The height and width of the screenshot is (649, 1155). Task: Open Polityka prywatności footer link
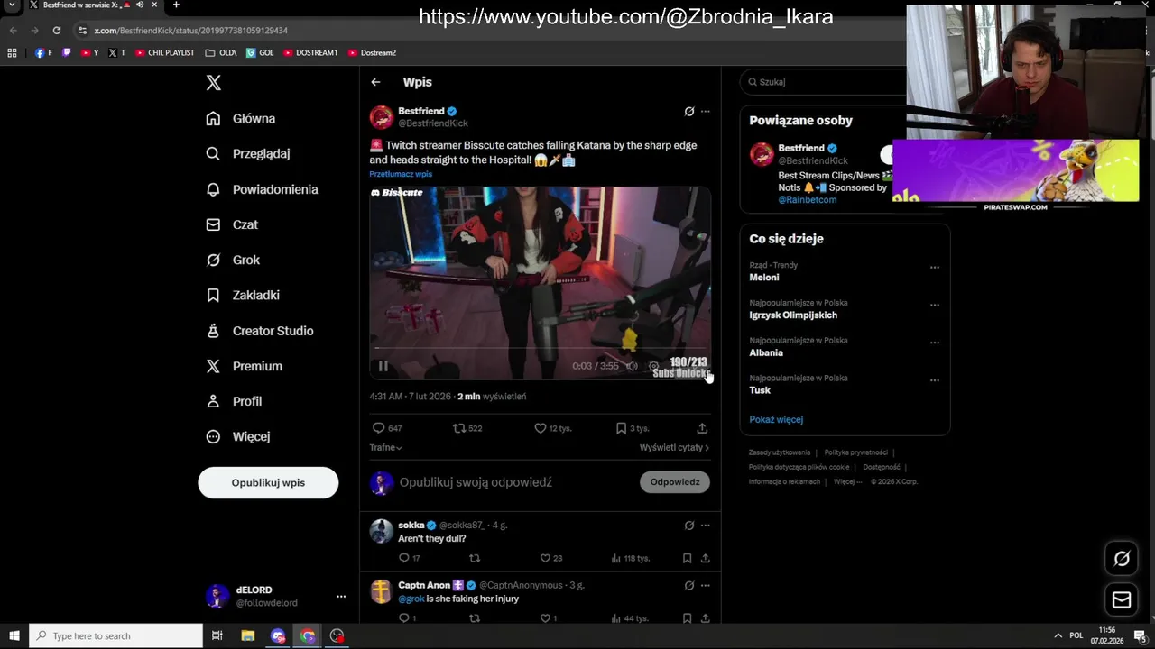click(x=855, y=452)
